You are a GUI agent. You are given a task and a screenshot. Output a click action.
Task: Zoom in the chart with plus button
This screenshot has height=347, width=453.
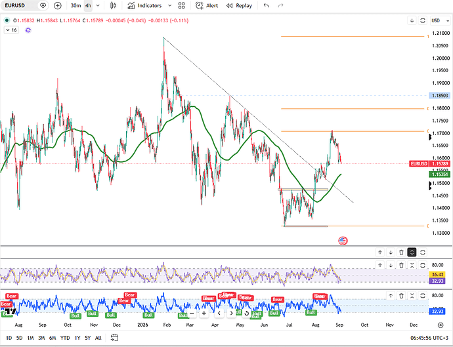[x=204, y=314]
